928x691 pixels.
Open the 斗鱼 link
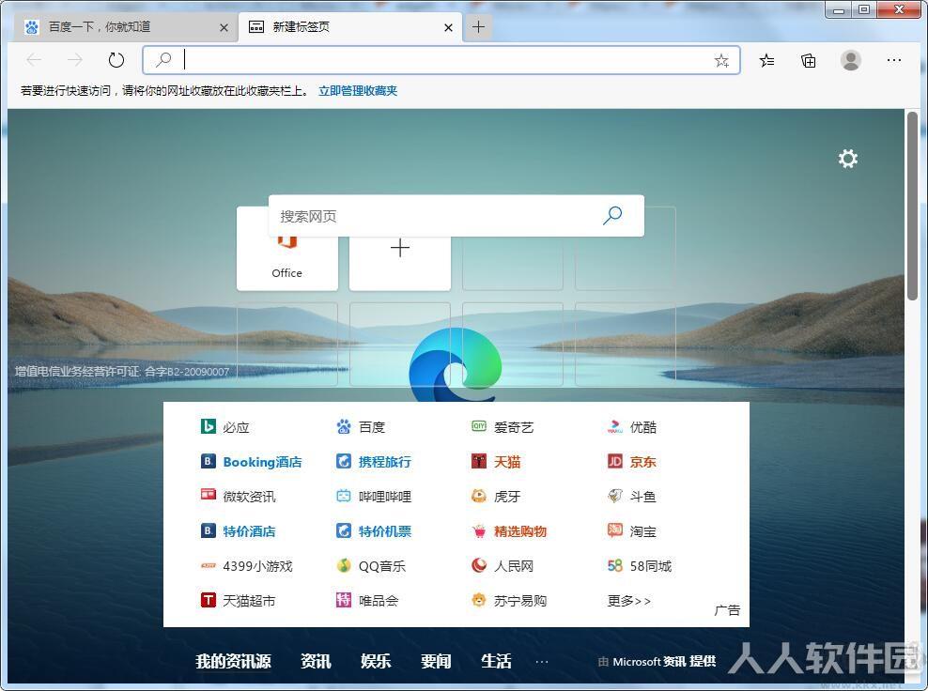tap(642, 497)
